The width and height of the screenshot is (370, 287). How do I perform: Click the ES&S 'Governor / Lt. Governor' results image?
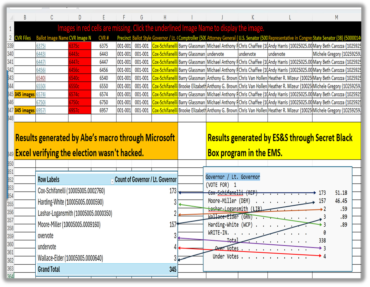(x=278, y=219)
